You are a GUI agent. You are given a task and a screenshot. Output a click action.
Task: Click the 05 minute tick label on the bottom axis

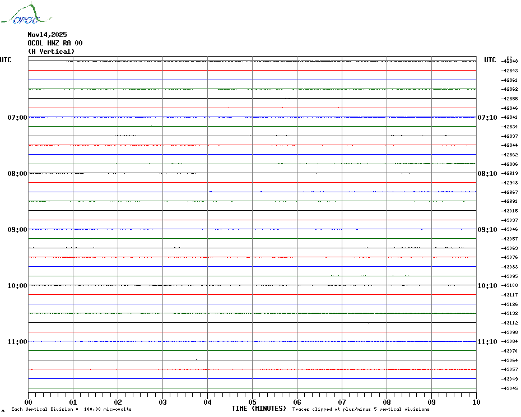pyautogui.click(x=252, y=402)
